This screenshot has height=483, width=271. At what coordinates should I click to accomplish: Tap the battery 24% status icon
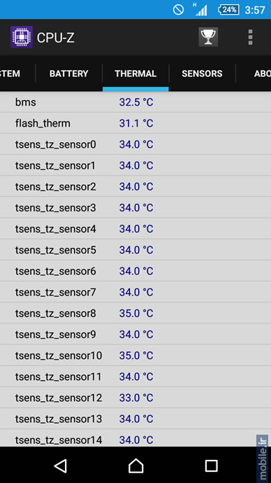point(228,10)
